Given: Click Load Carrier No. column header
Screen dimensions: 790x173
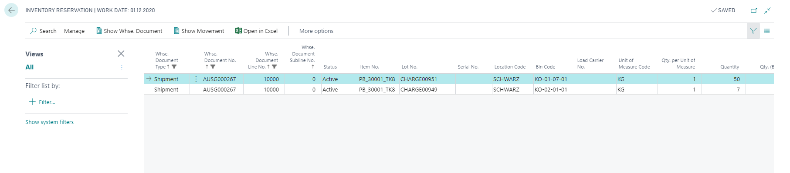Looking at the screenshot, I should (x=590, y=64).
